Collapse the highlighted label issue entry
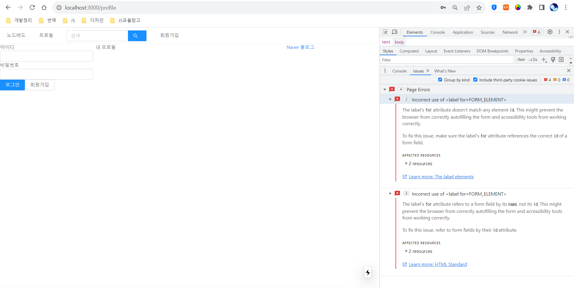 coord(390,100)
